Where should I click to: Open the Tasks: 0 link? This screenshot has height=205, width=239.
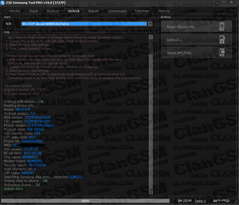click(200, 201)
